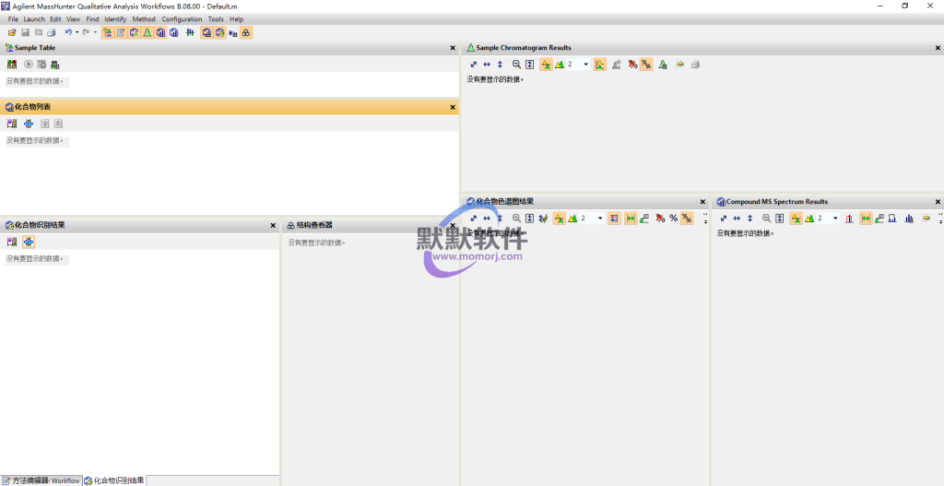Switch to 化合物识别结果 bottom tab
Image resolution: width=944 pixels, height=486 pixels.
click(x=114, y=480)
